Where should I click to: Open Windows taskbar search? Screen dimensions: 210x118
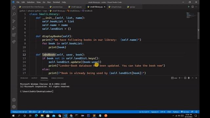(x=19, y=116)
